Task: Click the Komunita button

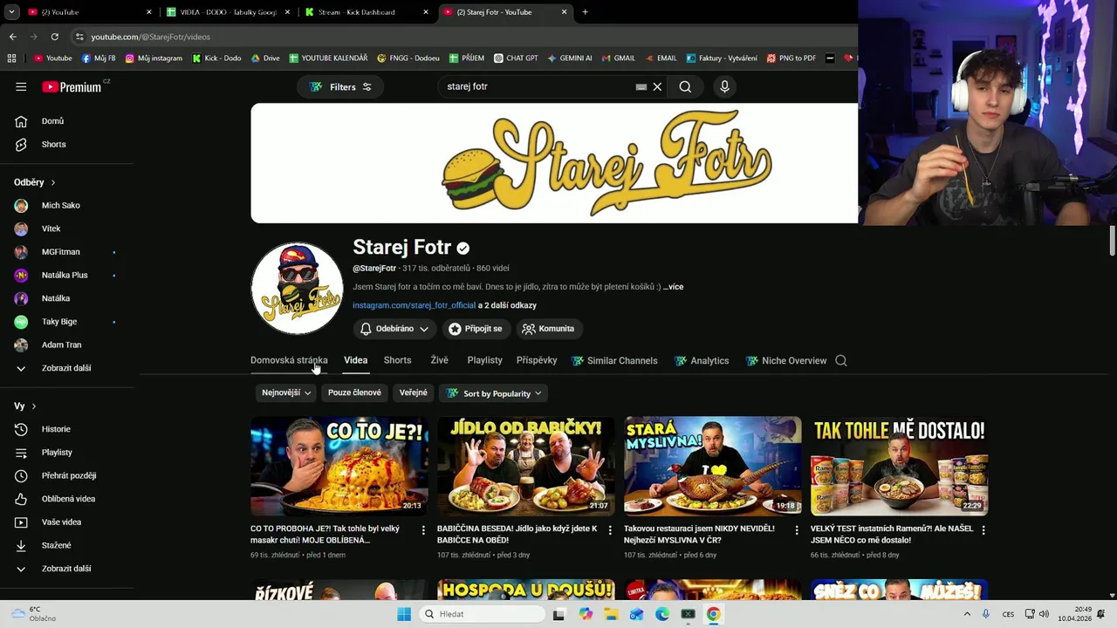Action: [x=550, y=329]
